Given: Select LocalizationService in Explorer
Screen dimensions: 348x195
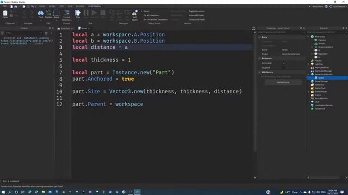Looking at the screenshot, I should 321,105.
